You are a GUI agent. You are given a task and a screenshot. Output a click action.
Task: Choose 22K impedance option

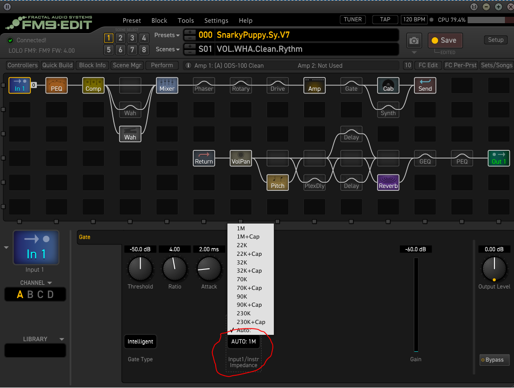pyautogui.click(x=251, y=245)
